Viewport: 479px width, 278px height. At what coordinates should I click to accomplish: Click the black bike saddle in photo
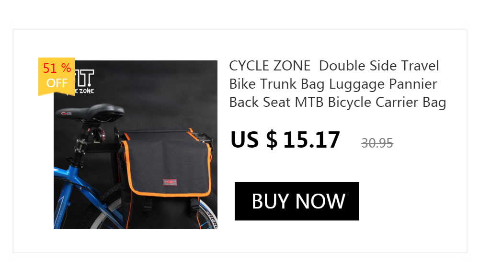pos(91,113)
